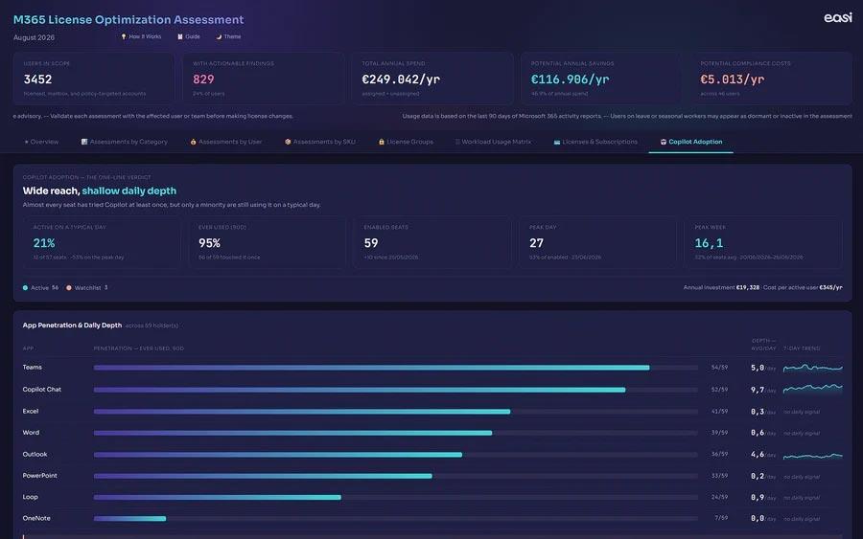Click the Teams penetration bar
This screenshot has height=539, width=863.
click(x=396, y=368)
